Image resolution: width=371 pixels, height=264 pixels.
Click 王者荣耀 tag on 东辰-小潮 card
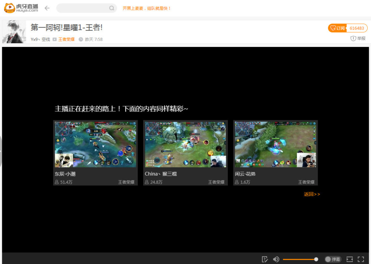click(127, 182)
